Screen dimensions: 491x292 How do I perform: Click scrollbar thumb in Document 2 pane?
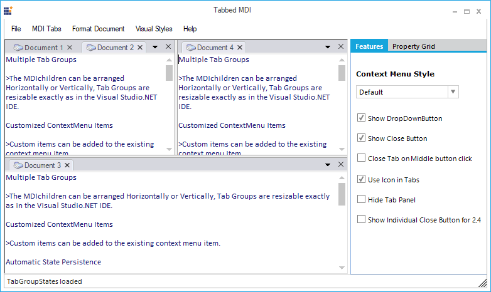coord(169,73)
